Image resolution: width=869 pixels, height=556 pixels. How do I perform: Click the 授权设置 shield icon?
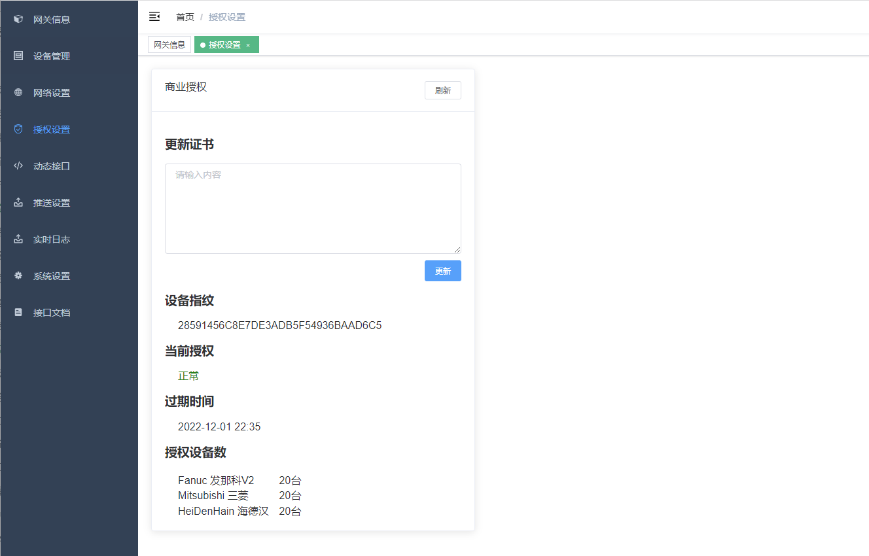pyautogui.click(x=18, y=130)
